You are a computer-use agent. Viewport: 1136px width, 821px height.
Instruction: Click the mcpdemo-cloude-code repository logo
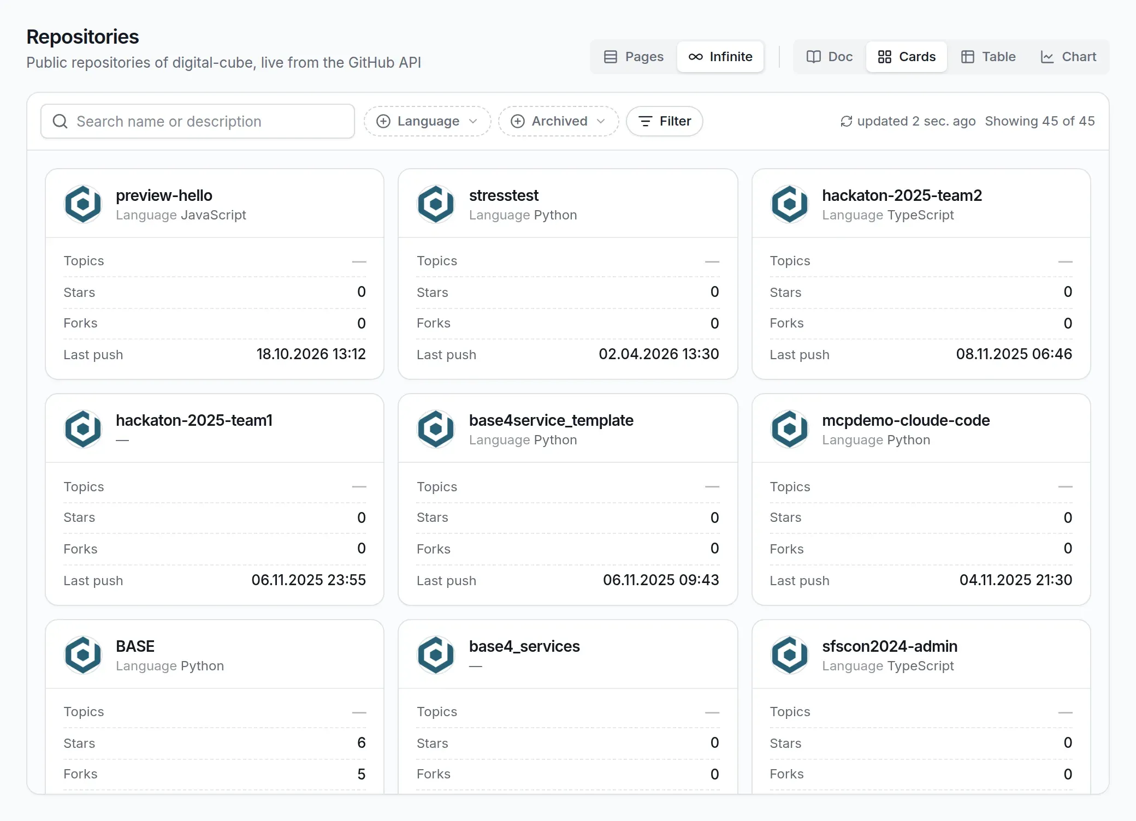click(x=789, y=429)
